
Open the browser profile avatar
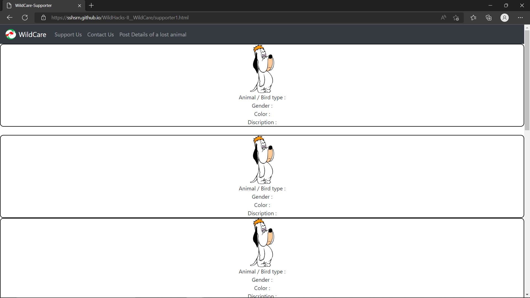pos(504,18)
